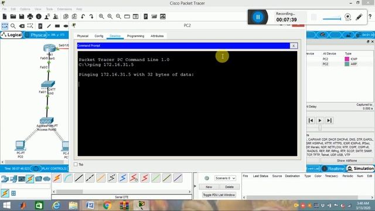Step back in the simulation
This screenshot has height=211, width=375.
pos(311,120)
